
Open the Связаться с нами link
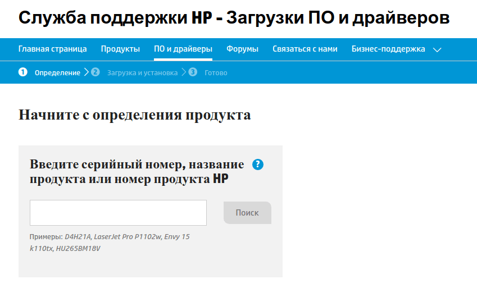coord(305,49)
